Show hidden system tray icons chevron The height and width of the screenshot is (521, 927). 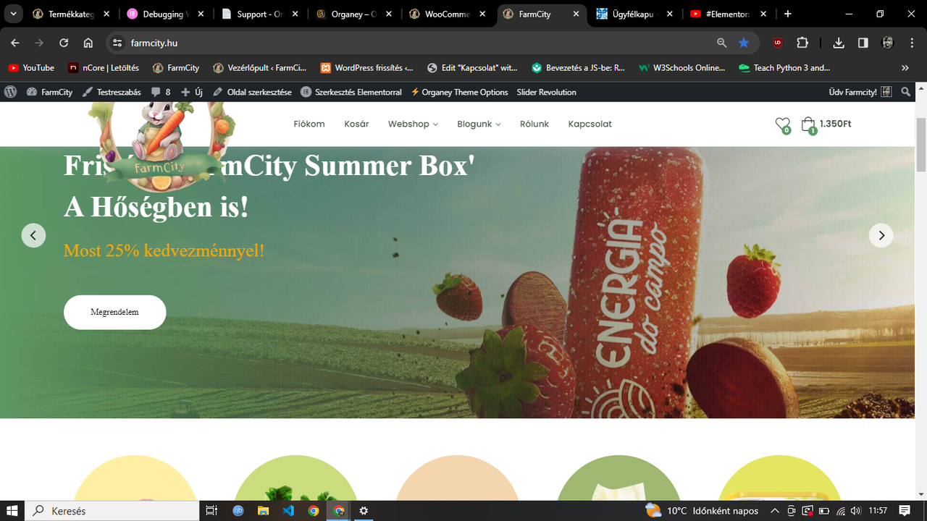775,511
